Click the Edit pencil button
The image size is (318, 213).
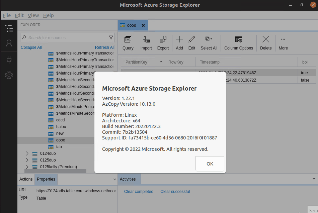192,43
